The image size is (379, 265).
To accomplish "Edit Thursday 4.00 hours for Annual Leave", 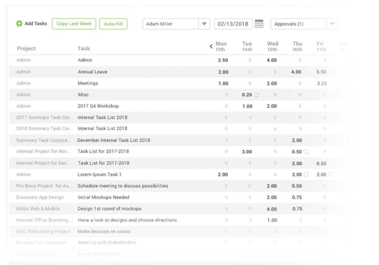I will pyautogui.click(x=296, y=72).
